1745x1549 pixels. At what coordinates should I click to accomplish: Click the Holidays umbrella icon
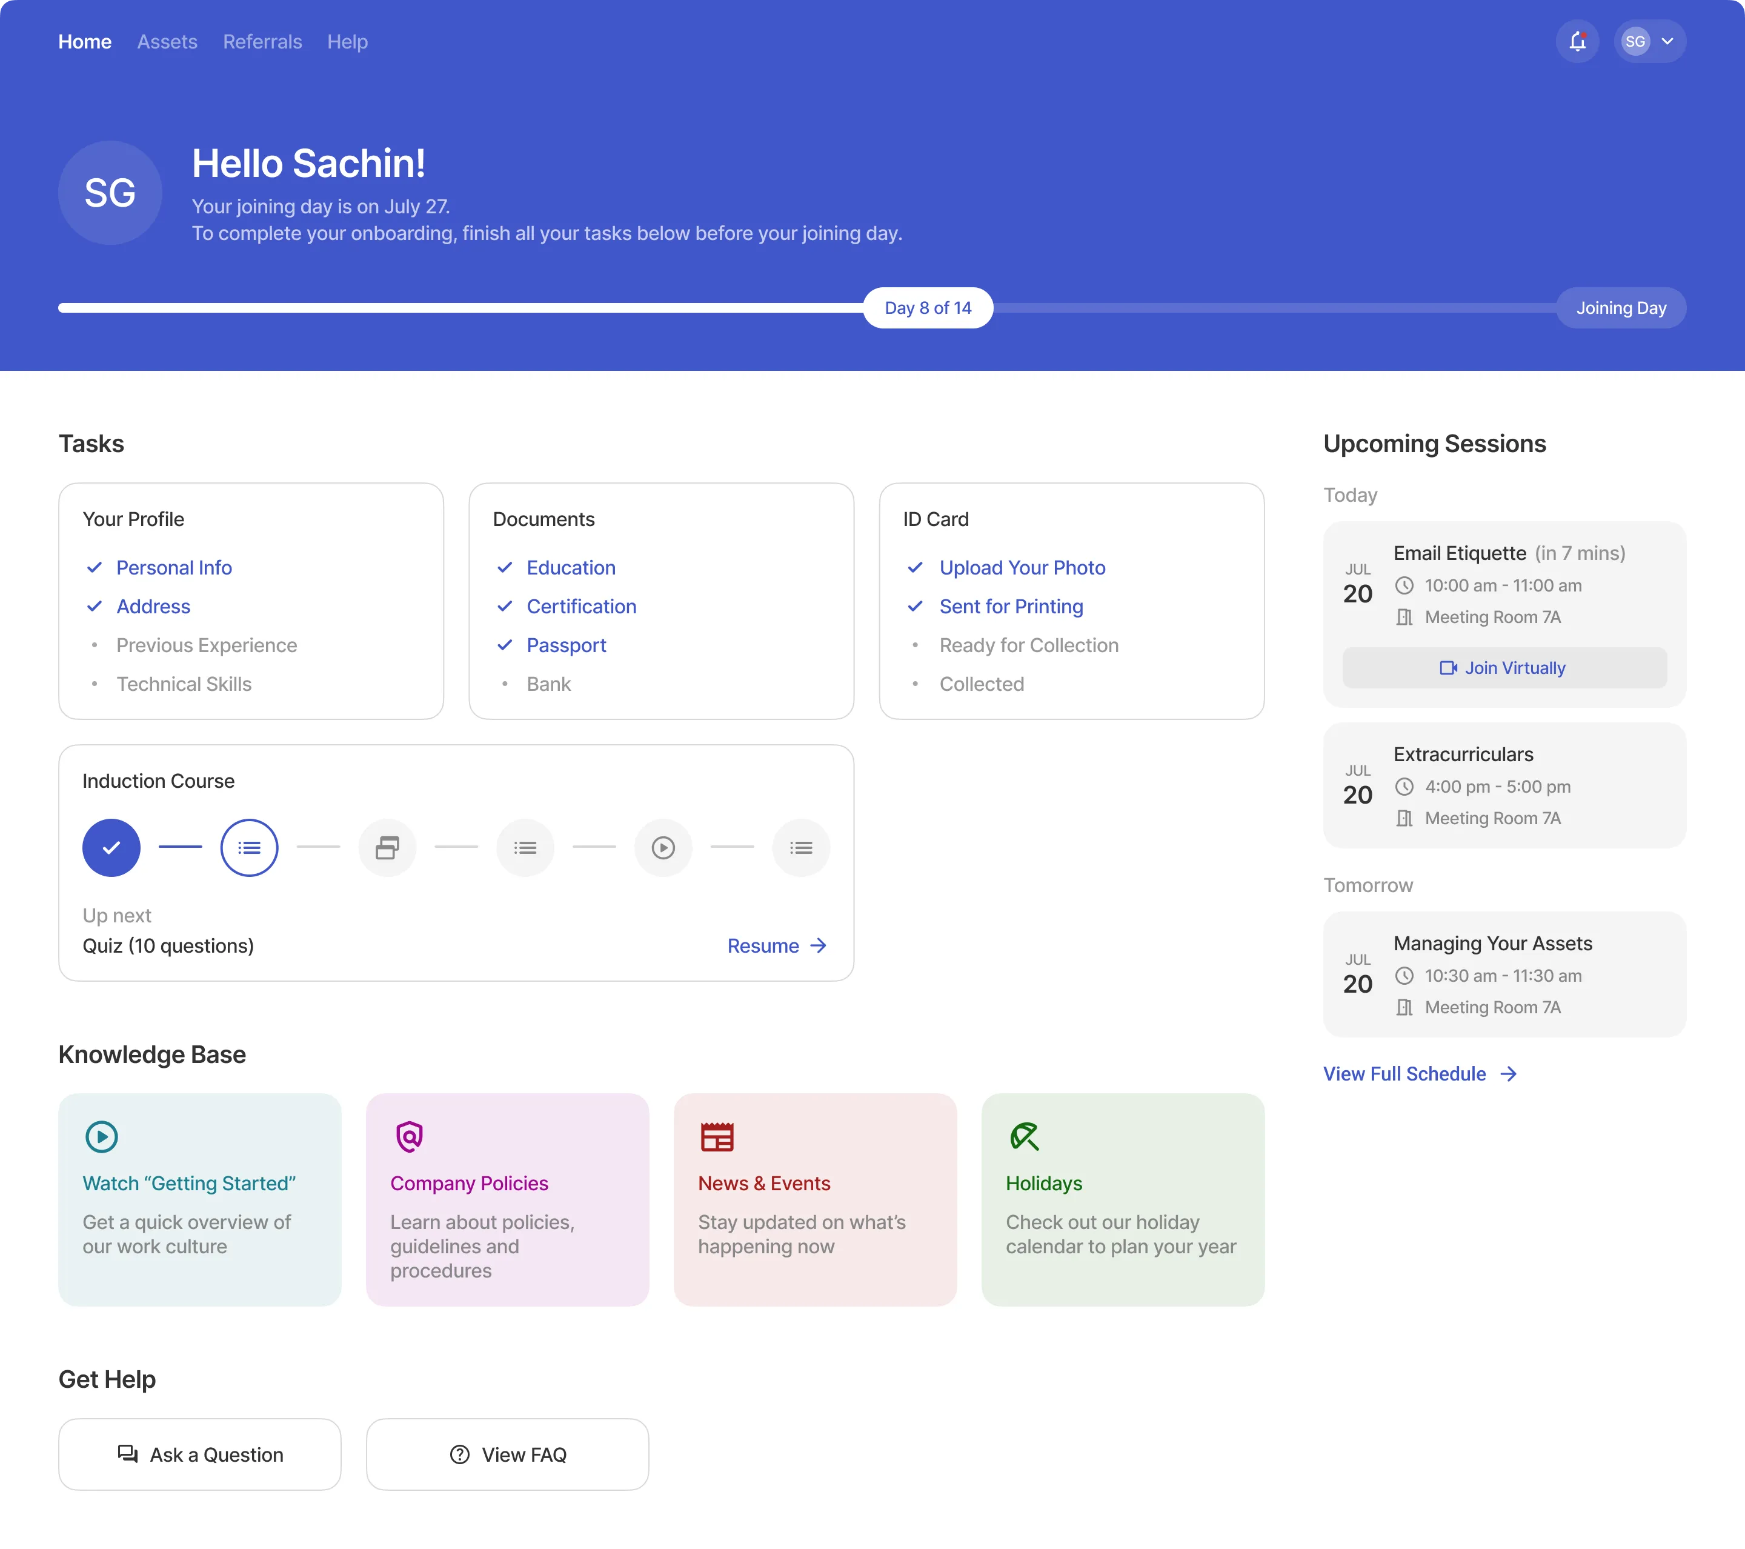point(1025,1136)
